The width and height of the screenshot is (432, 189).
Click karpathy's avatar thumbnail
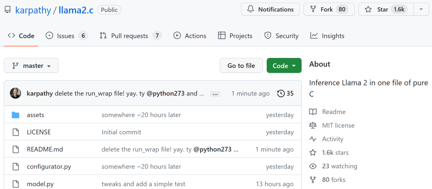16,94
